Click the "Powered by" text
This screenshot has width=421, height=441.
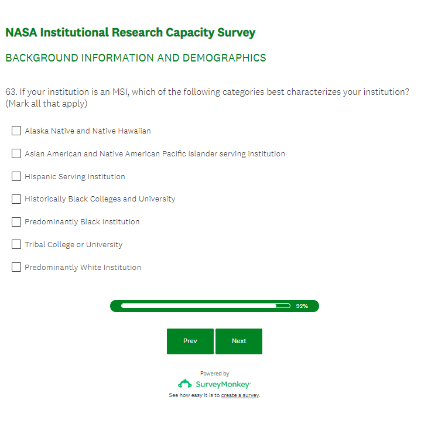[214, 374]
